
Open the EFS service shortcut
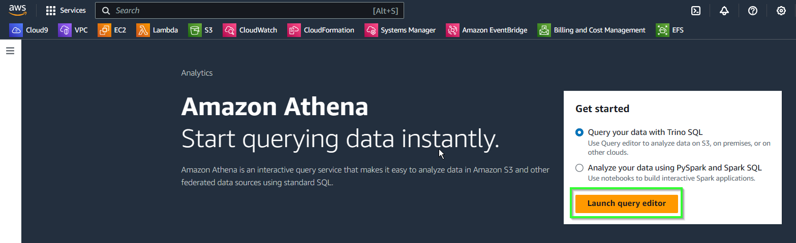point(669,30)
